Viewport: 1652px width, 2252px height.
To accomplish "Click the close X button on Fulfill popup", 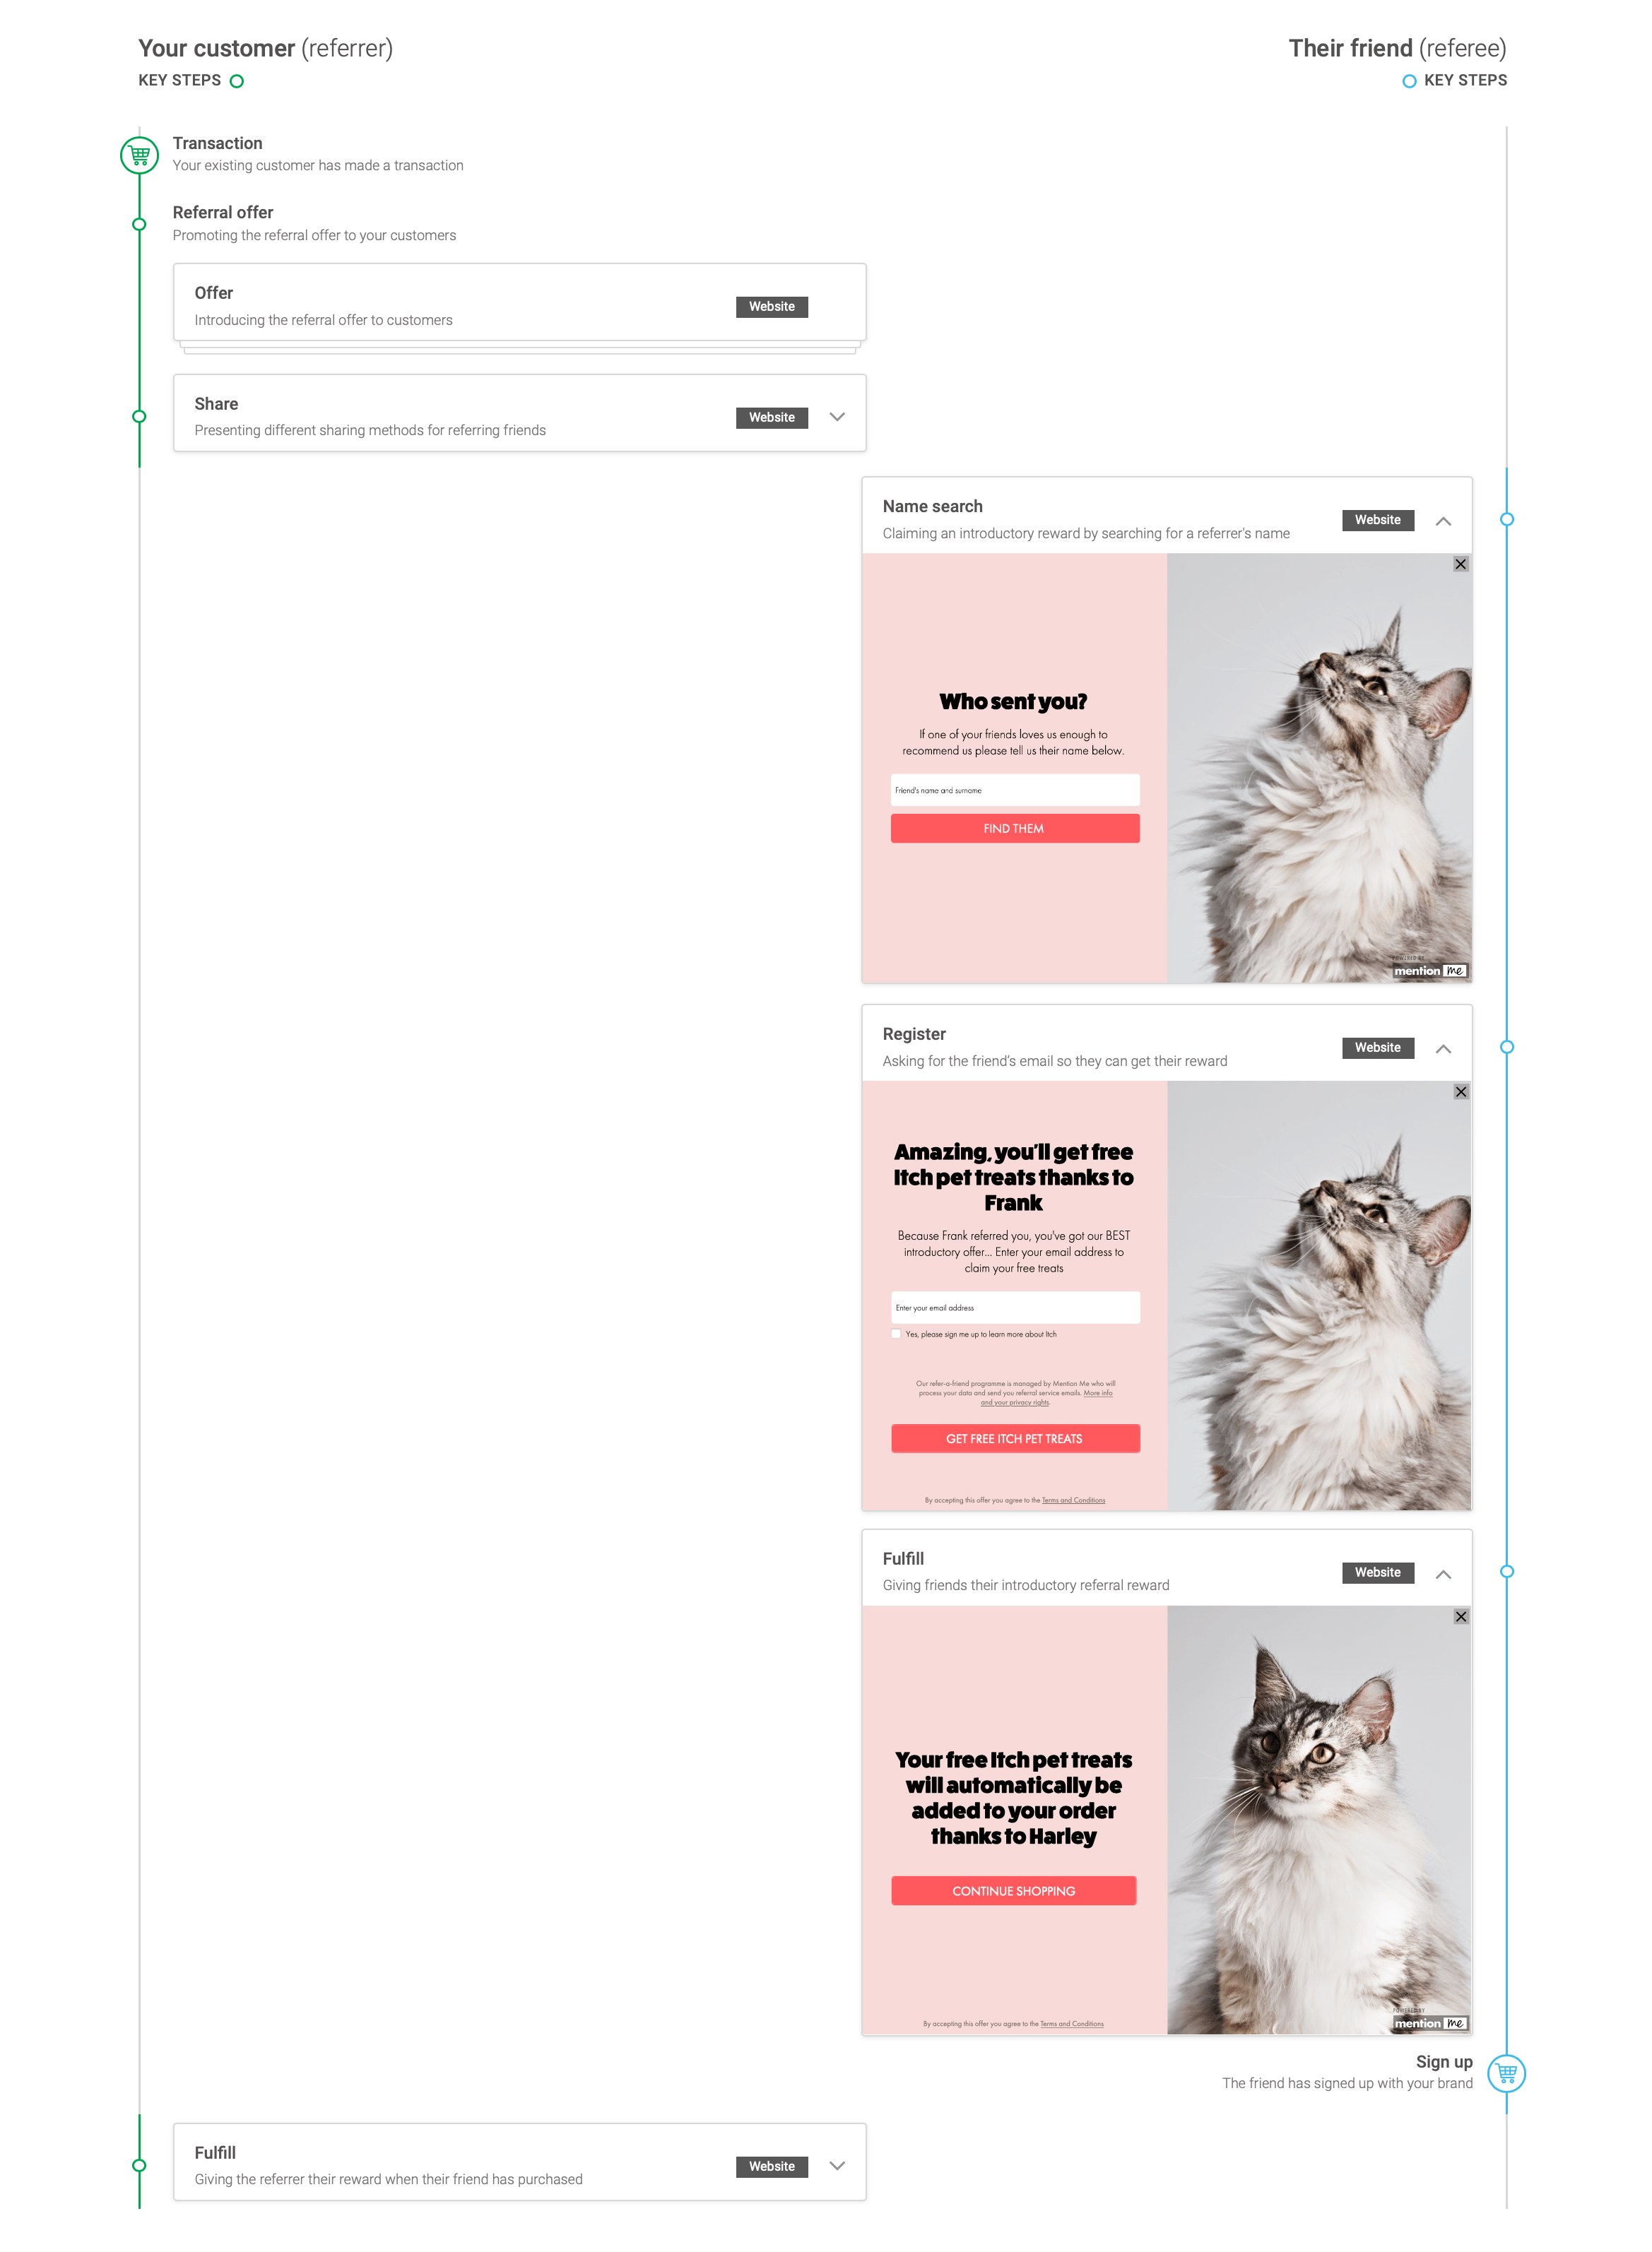I will 1461,1616.
